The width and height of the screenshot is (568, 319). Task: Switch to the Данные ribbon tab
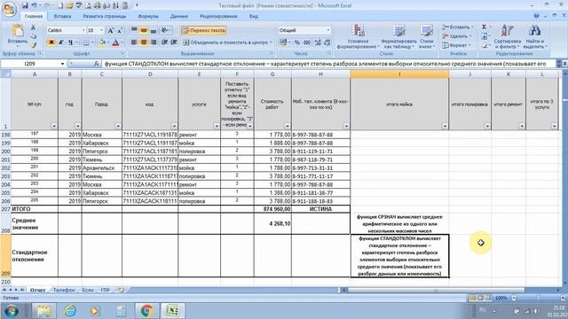click(179, 16)
